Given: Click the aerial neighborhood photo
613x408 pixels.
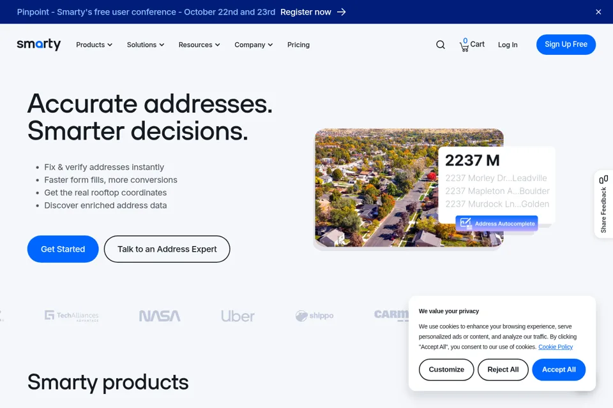Looking at the screenshot, I should [376, 188].
